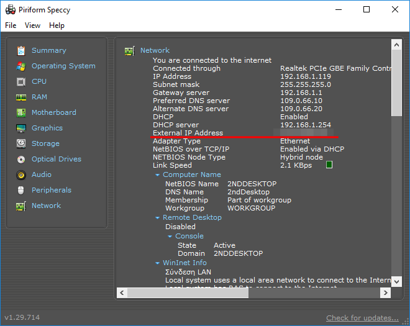Viewport: 410px width, 326px height.
Task: Click the Computer Name heading
Action: (192, 174)
